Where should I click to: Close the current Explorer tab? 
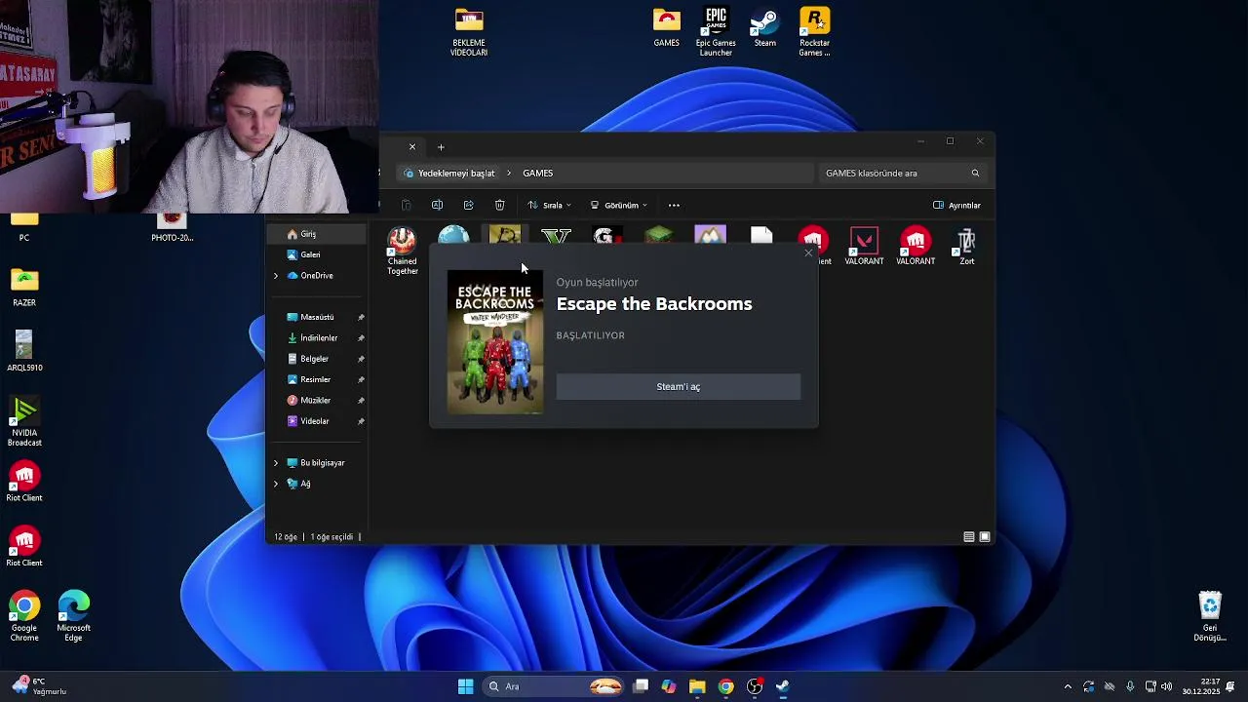coord(412,147)
